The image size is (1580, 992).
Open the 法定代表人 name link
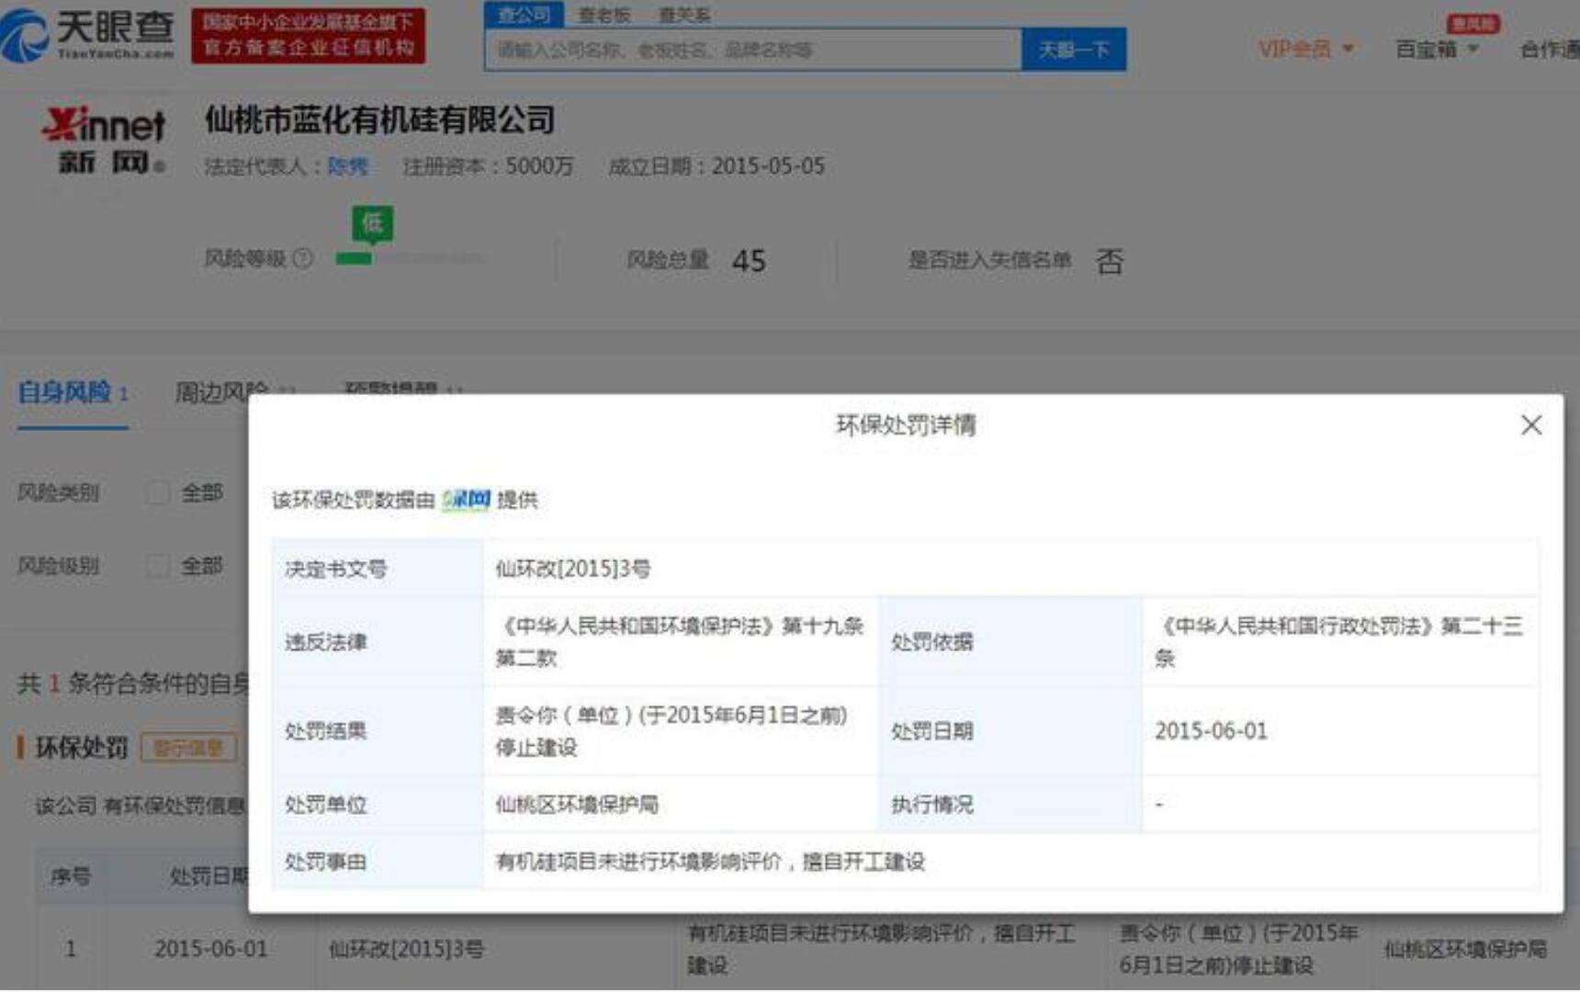[347, 166]
